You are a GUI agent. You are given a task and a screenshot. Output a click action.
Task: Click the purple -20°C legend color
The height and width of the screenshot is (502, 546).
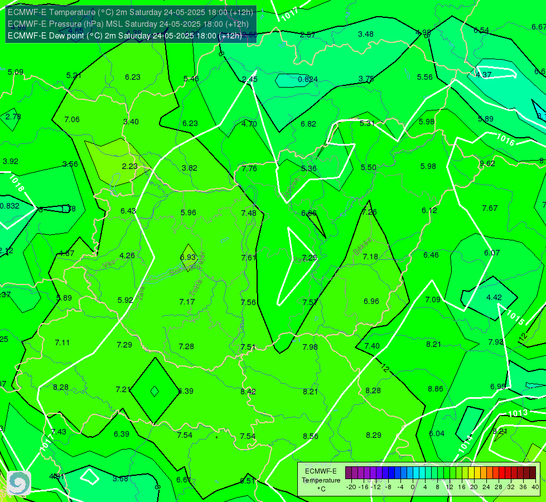[349, 473]
